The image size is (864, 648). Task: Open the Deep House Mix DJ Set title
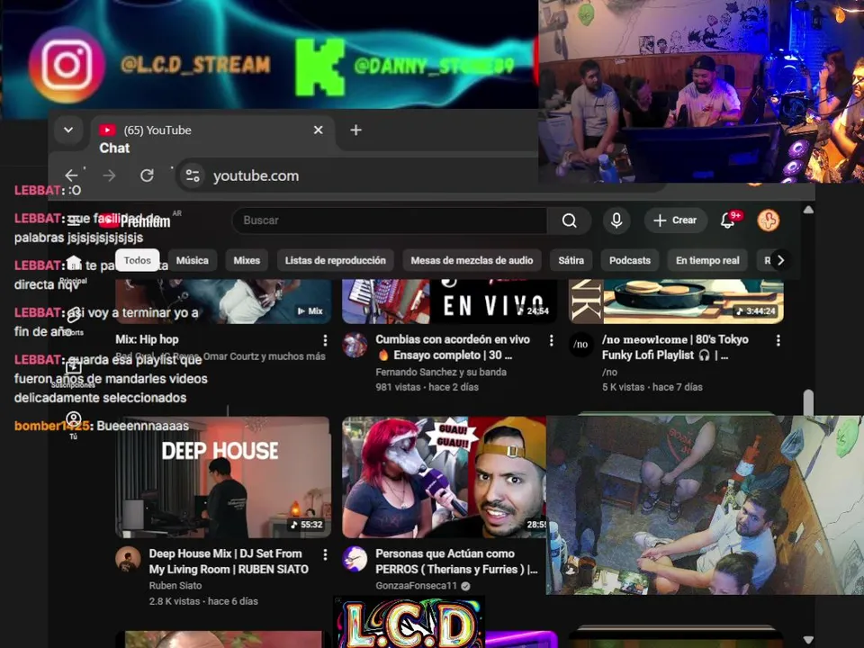pos(229,562)
